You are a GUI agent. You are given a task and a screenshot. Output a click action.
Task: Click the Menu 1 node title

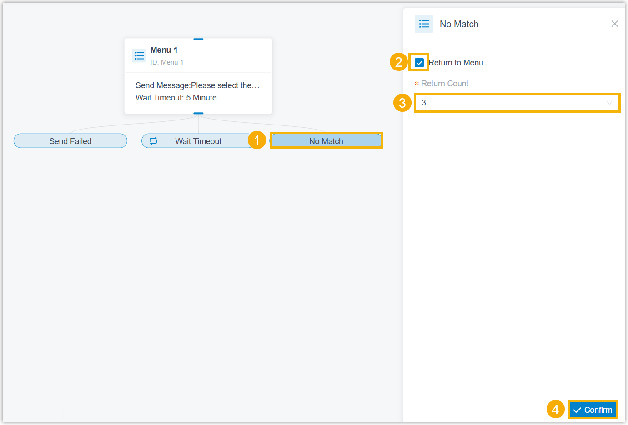click(x=164, y=50)
